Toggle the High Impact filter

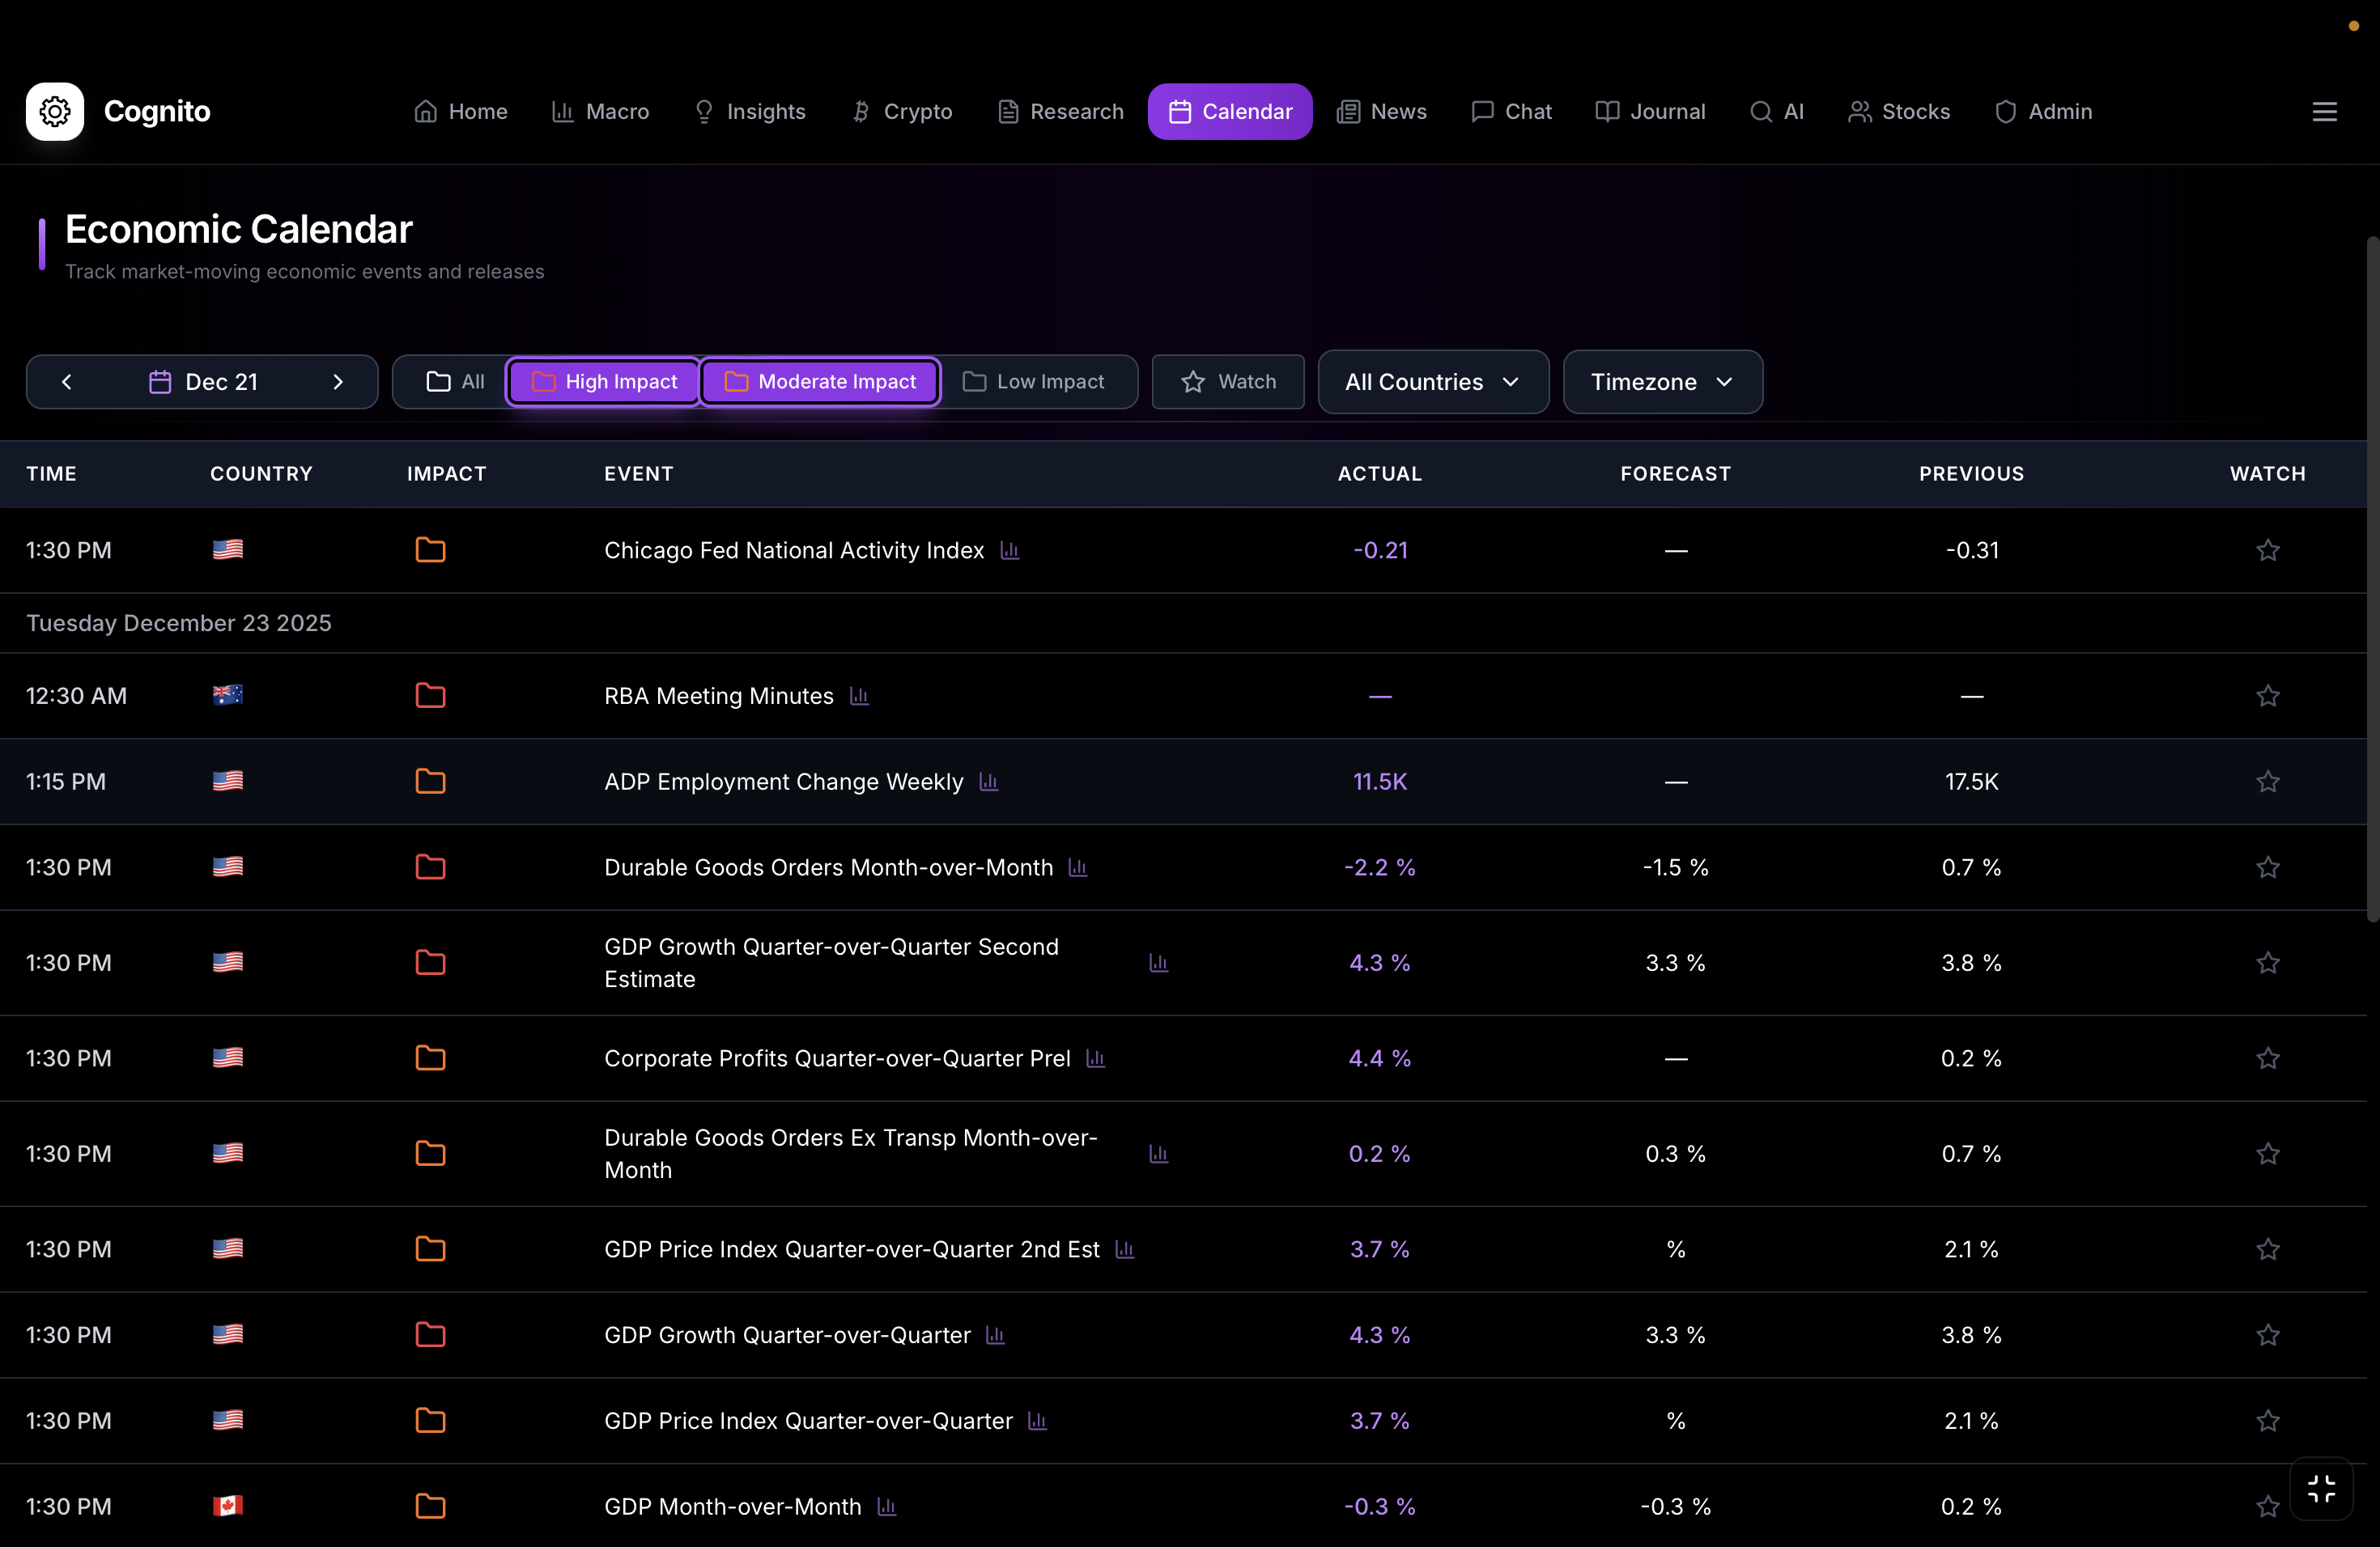(x=604, y=382)
